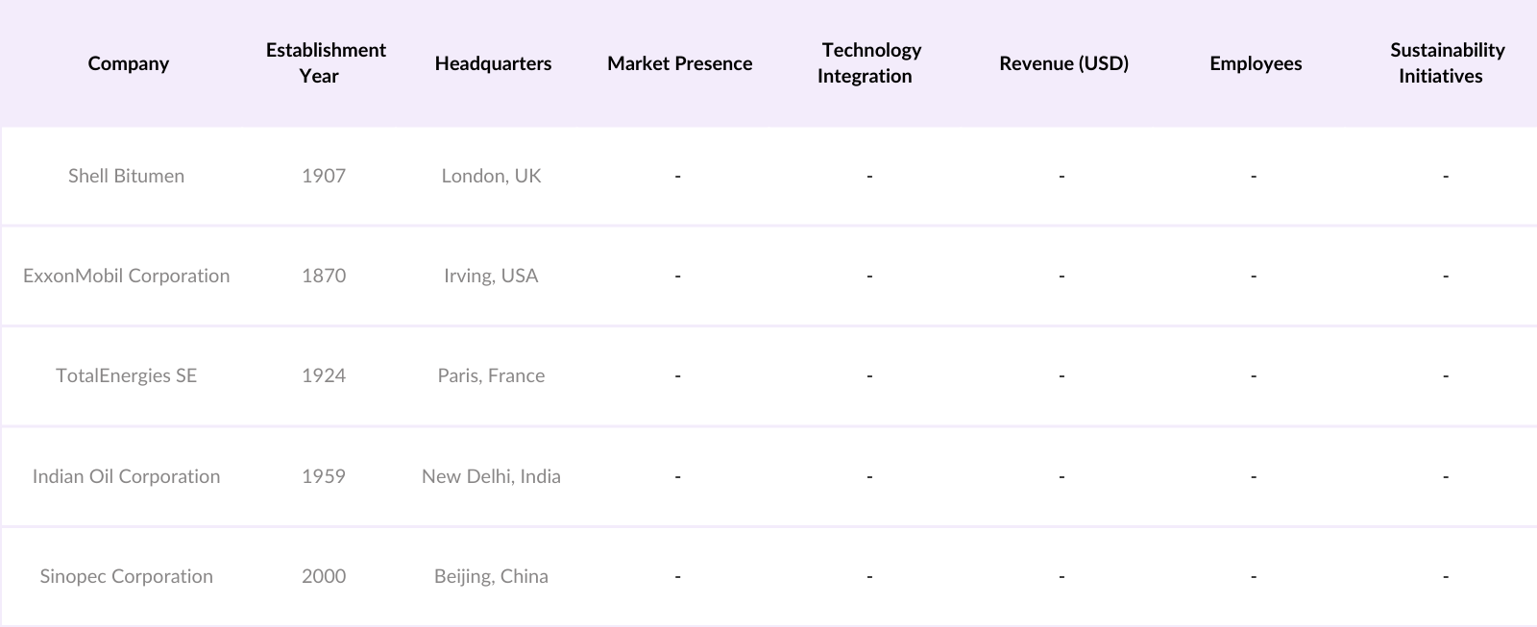Select the Sustainability Initiatives header
The width and height of the screenshot is (1537, 627).
(x=1446, y=63)
